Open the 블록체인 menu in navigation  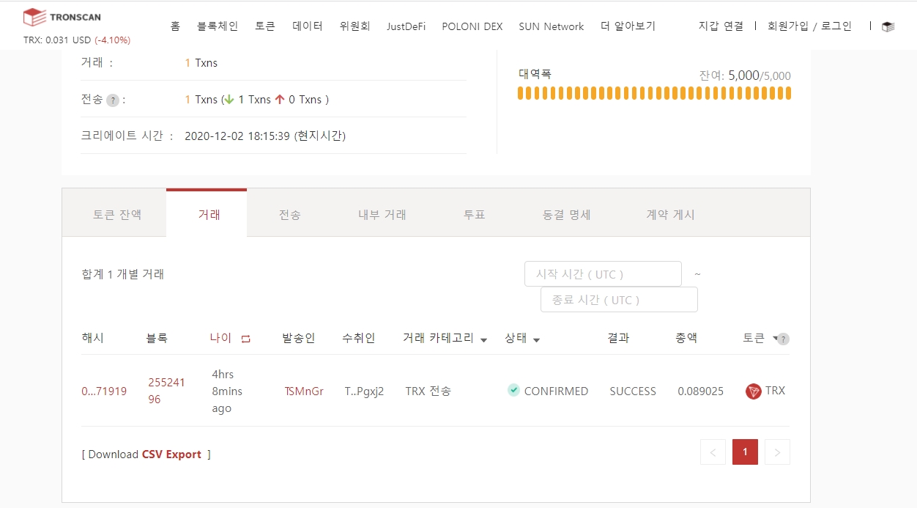pos(218,26)
